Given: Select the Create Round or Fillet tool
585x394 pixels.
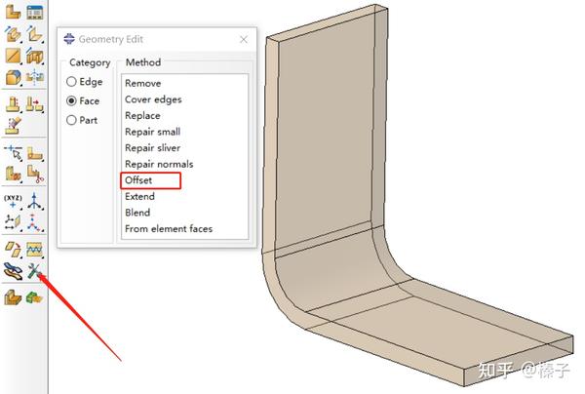Looking at the screenshot, I should click(x=13, y=78).
